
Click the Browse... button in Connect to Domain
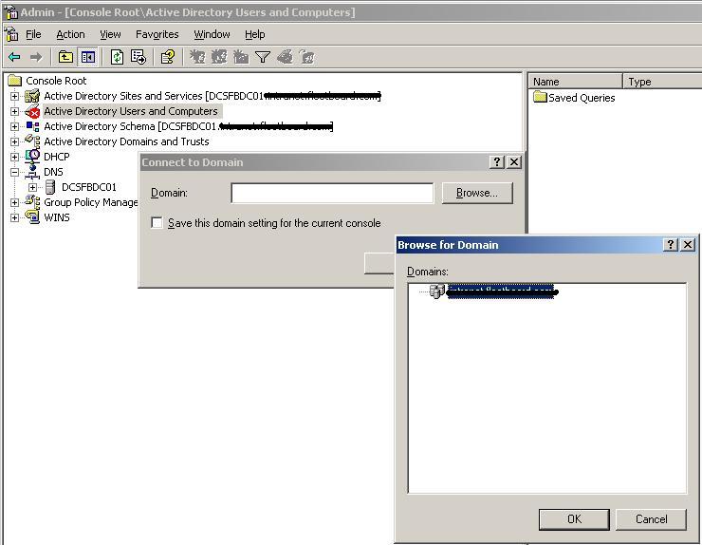477,193
